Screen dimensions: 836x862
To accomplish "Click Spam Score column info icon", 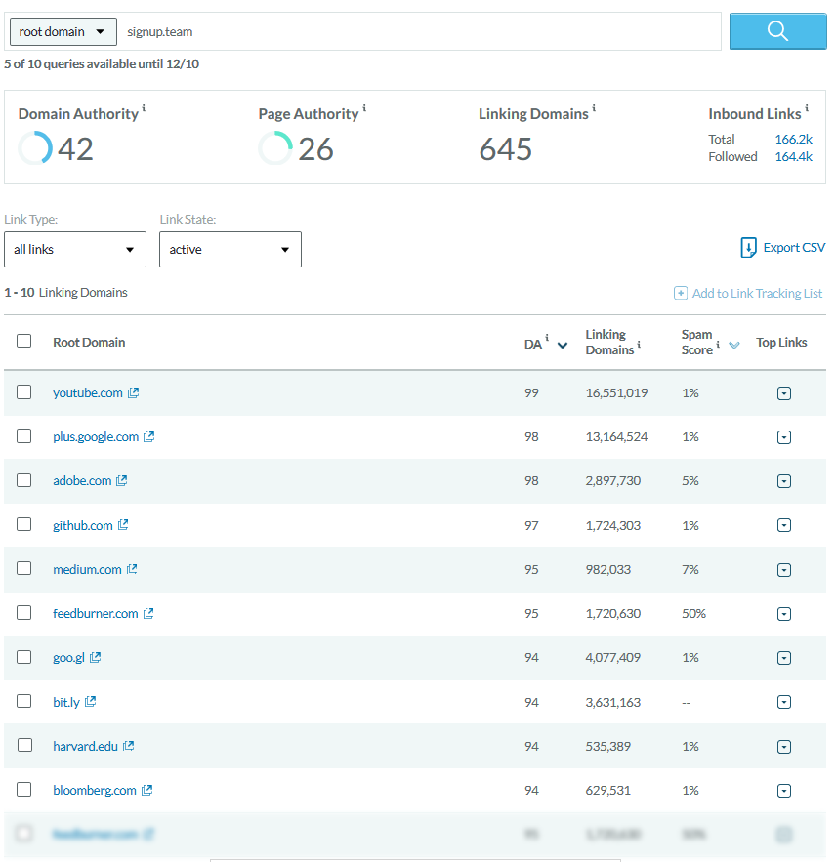I will click(x=718, y=345).
